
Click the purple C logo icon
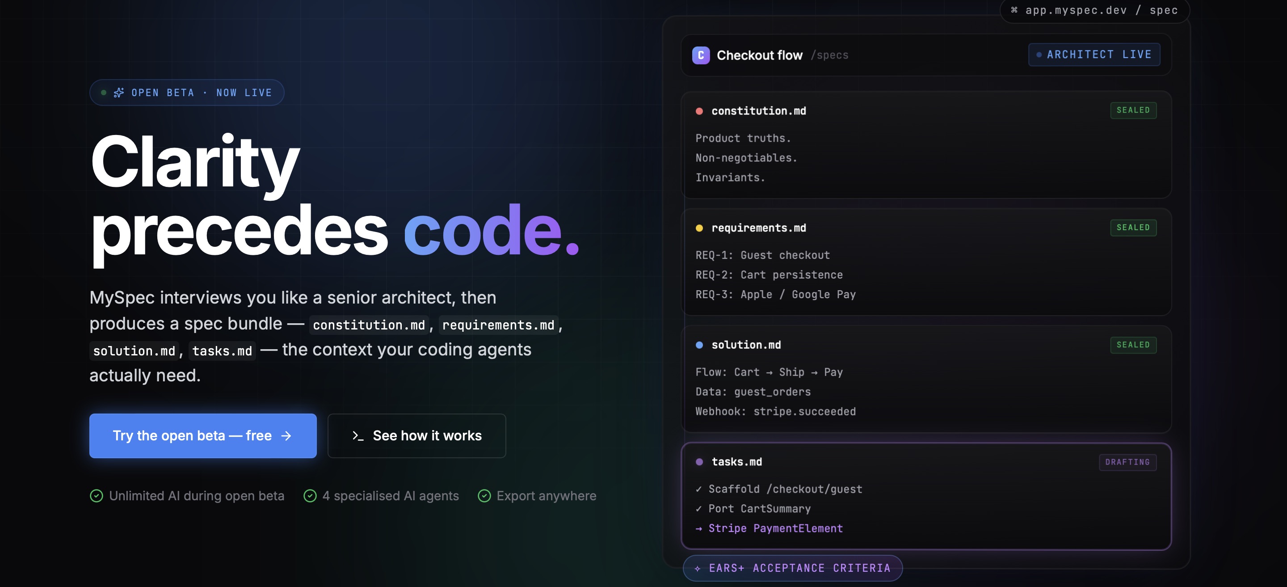pyautogui.click(x=701, y=55)
